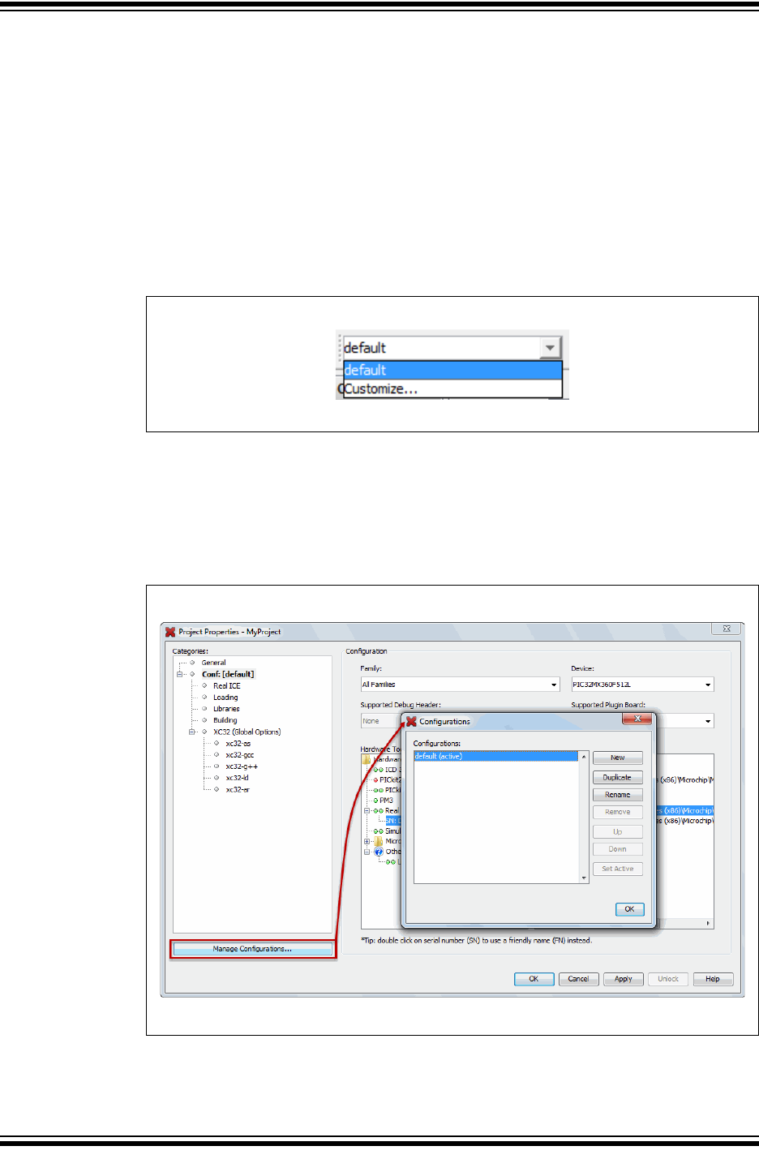This screenshot has height=1159, width=759.
Task: Select Real ICE under Conf: [default]
Action: (x=227, y=685)
